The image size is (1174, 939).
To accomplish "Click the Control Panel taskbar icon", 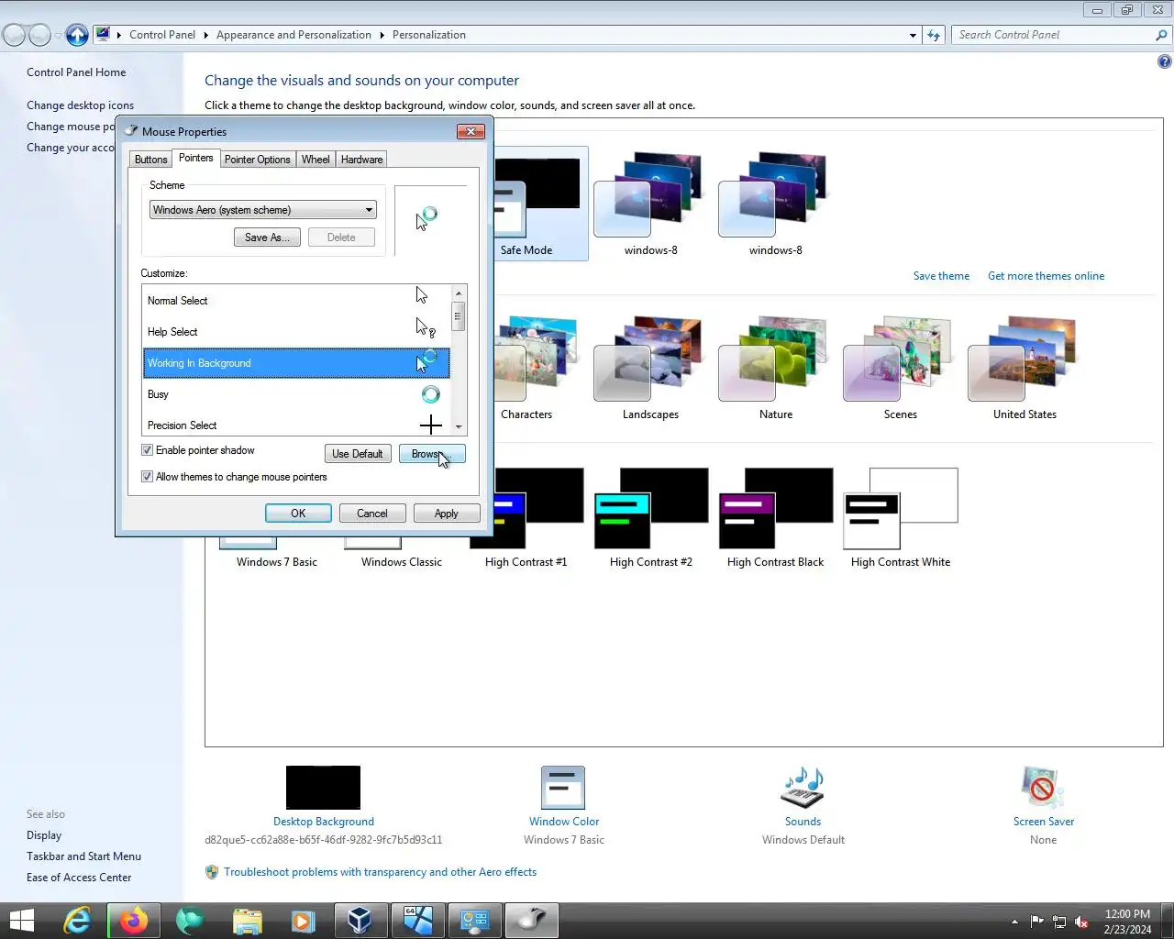I will [x=475, y=921].
